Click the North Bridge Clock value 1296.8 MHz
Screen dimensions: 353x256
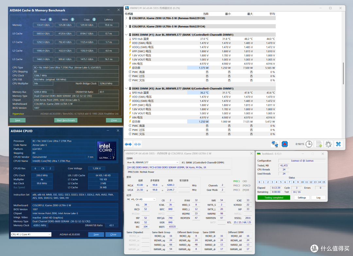coord(109,84)
